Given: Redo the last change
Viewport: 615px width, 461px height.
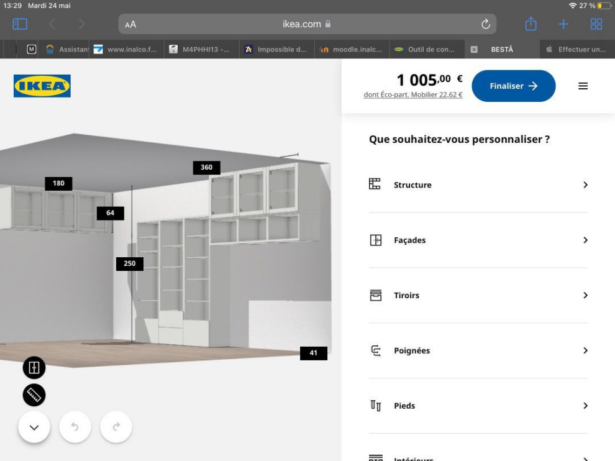Looking at the screenshot, I should tap(116, 427).
